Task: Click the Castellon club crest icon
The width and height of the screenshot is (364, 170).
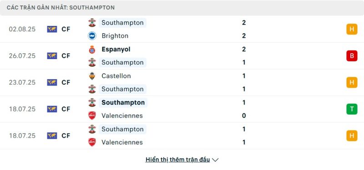Action: tap(92, 76)
